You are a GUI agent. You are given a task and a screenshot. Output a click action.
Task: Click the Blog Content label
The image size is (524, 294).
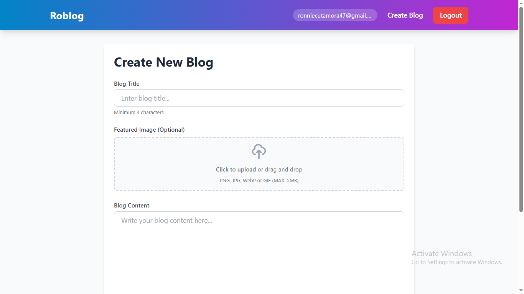132,206
